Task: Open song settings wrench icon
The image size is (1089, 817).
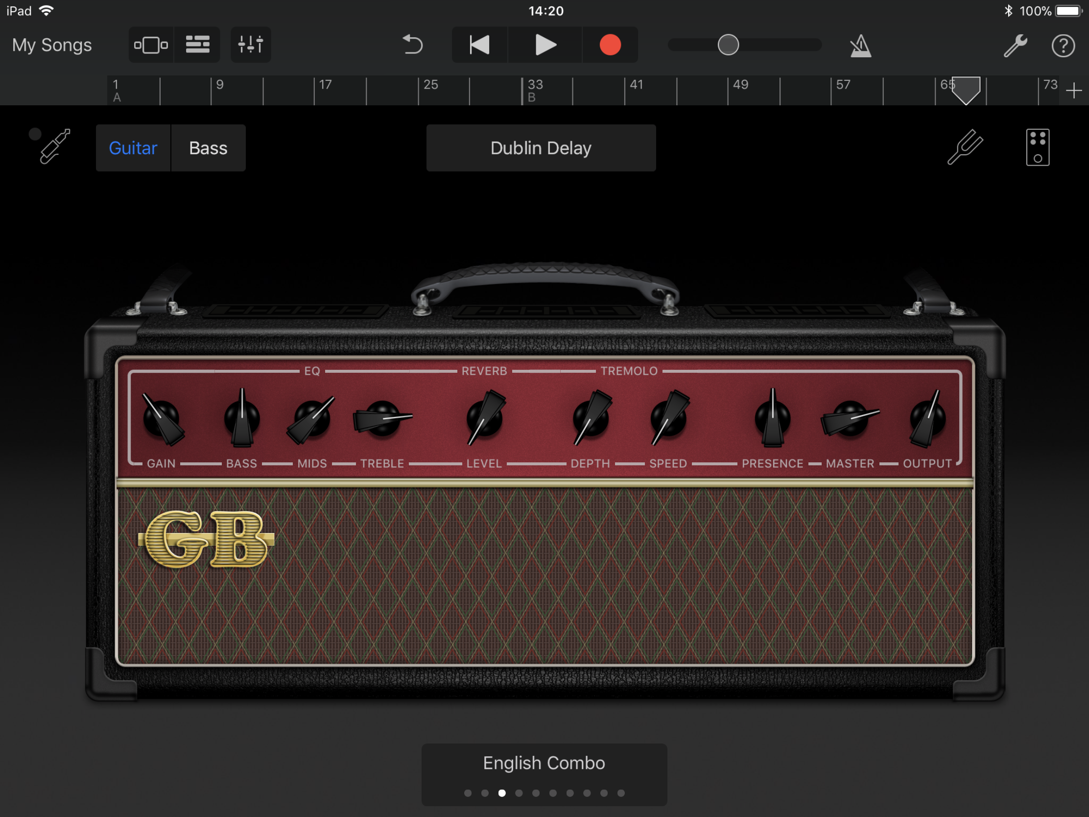Action: click(x=1015, y=46)
